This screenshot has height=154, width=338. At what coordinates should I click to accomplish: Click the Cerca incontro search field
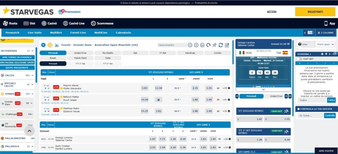pos(172,45)
